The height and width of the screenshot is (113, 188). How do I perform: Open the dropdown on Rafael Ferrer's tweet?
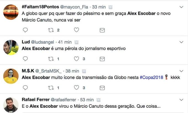click(x=181, y=100)
